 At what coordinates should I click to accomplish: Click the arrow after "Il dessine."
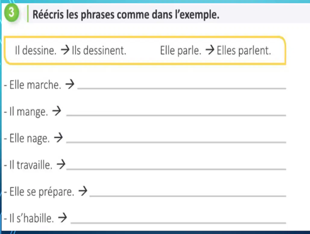point(65,50)
